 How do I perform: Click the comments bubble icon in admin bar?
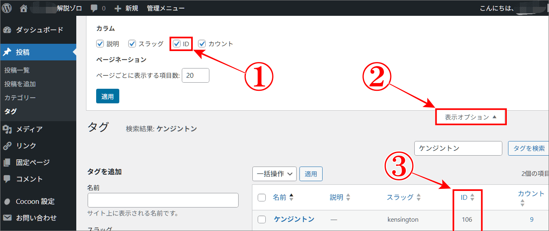coord(94,8)
